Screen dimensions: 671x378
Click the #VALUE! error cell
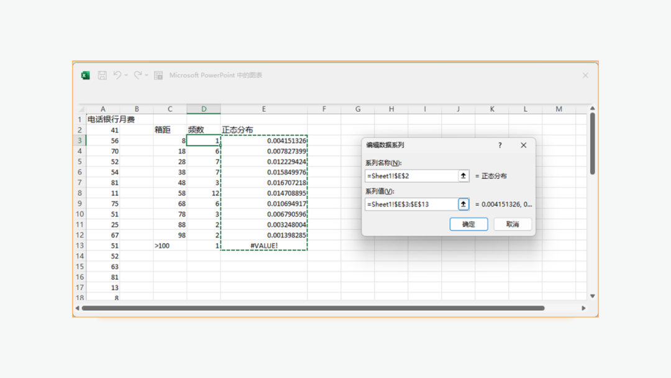[263, 246]
